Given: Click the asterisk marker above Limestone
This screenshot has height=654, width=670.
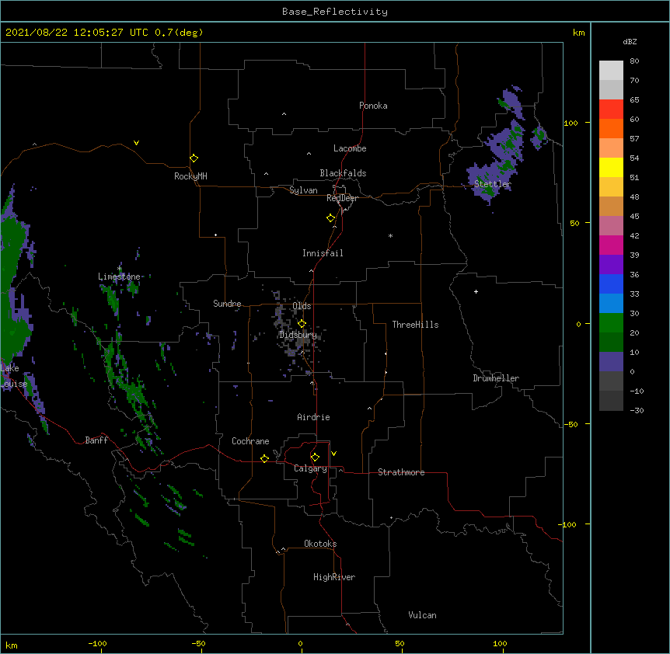Looking at the screenshot, I should click(x=120, y=269).
